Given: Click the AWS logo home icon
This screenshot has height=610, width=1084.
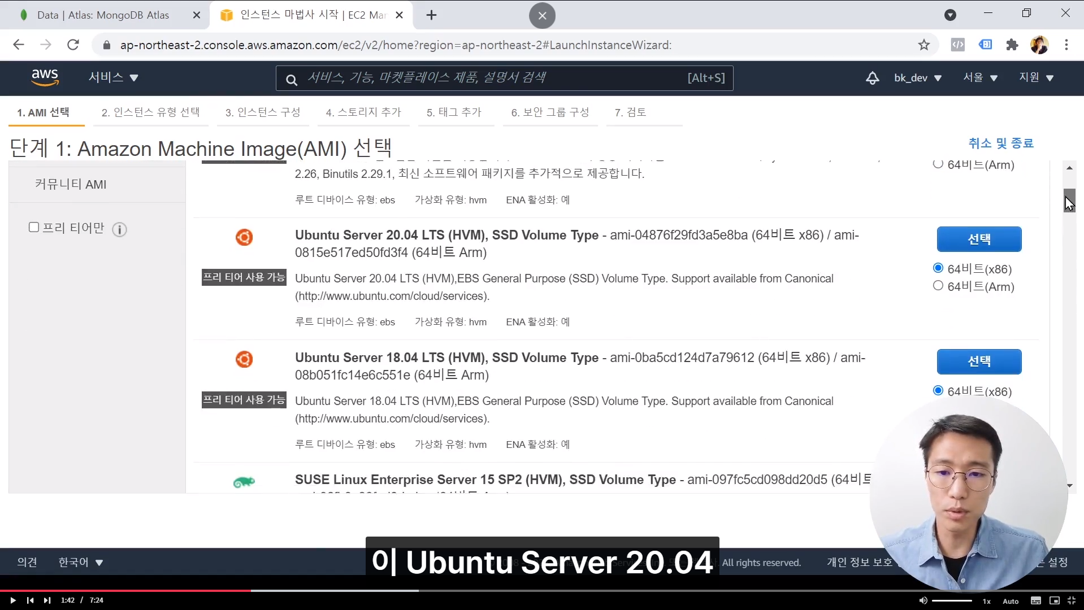Looking at the screenshot, I should coord(45,77).
